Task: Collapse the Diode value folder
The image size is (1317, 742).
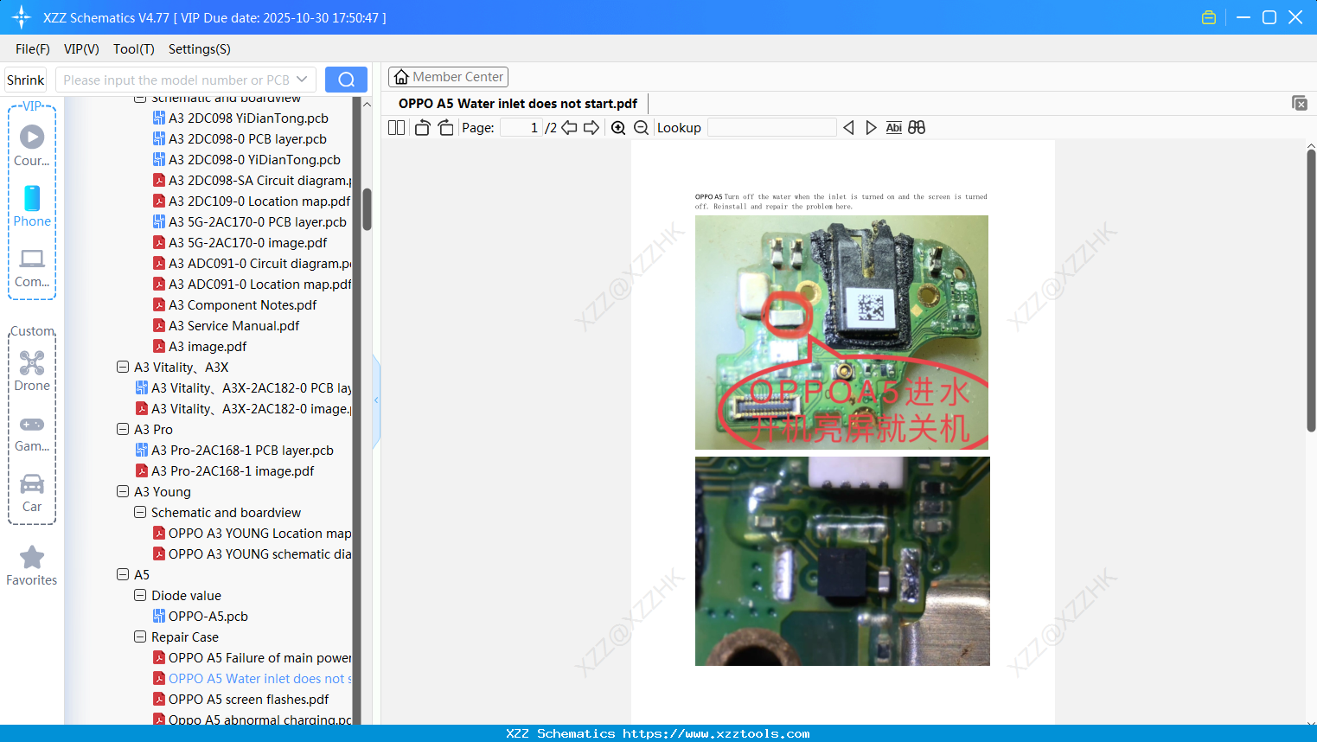Action: [x=140, y=595]
